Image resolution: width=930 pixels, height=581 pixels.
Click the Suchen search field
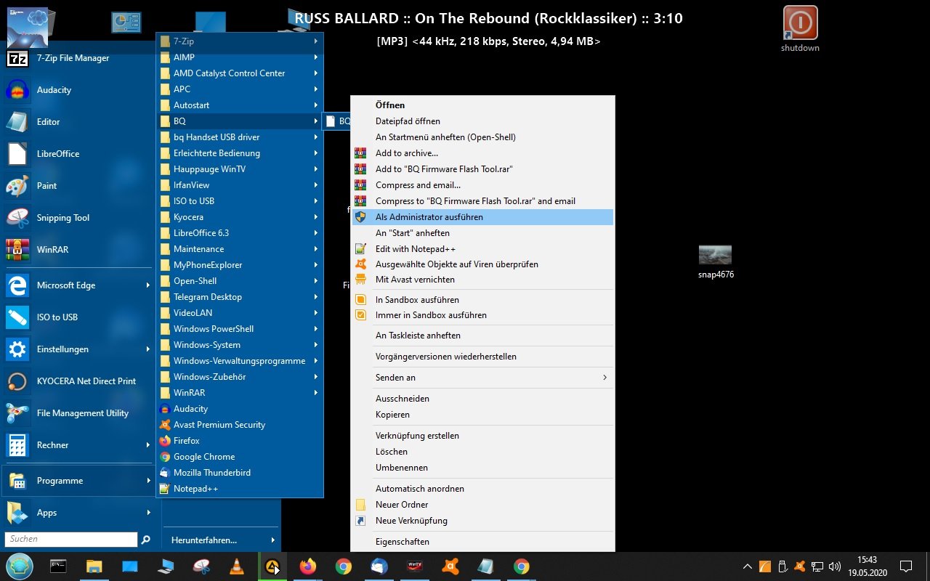point(71,540)
